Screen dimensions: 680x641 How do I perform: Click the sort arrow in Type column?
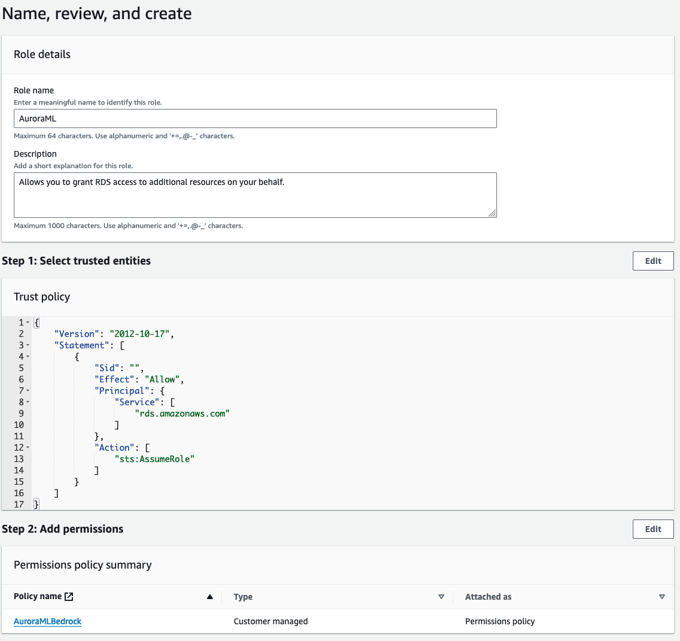[441, 597]
